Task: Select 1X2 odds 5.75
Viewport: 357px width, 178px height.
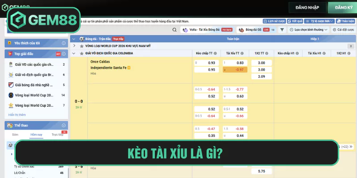Action: point(262,171)
